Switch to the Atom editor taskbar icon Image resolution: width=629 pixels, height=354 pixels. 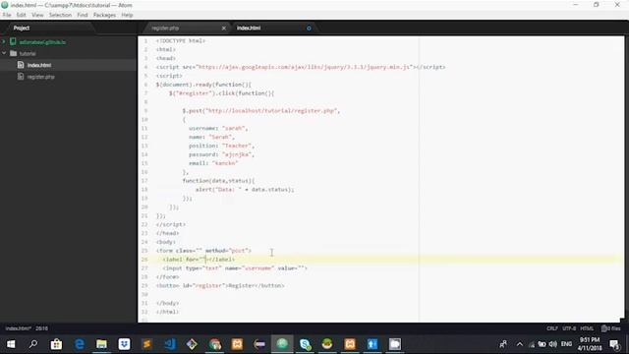tap(282, 344)
